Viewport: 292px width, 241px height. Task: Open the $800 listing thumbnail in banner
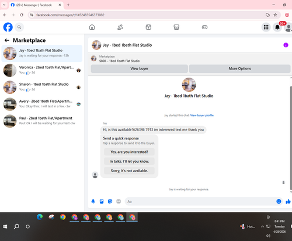[x=93, y=58]
